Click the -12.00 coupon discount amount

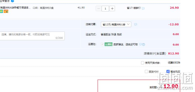174,24
